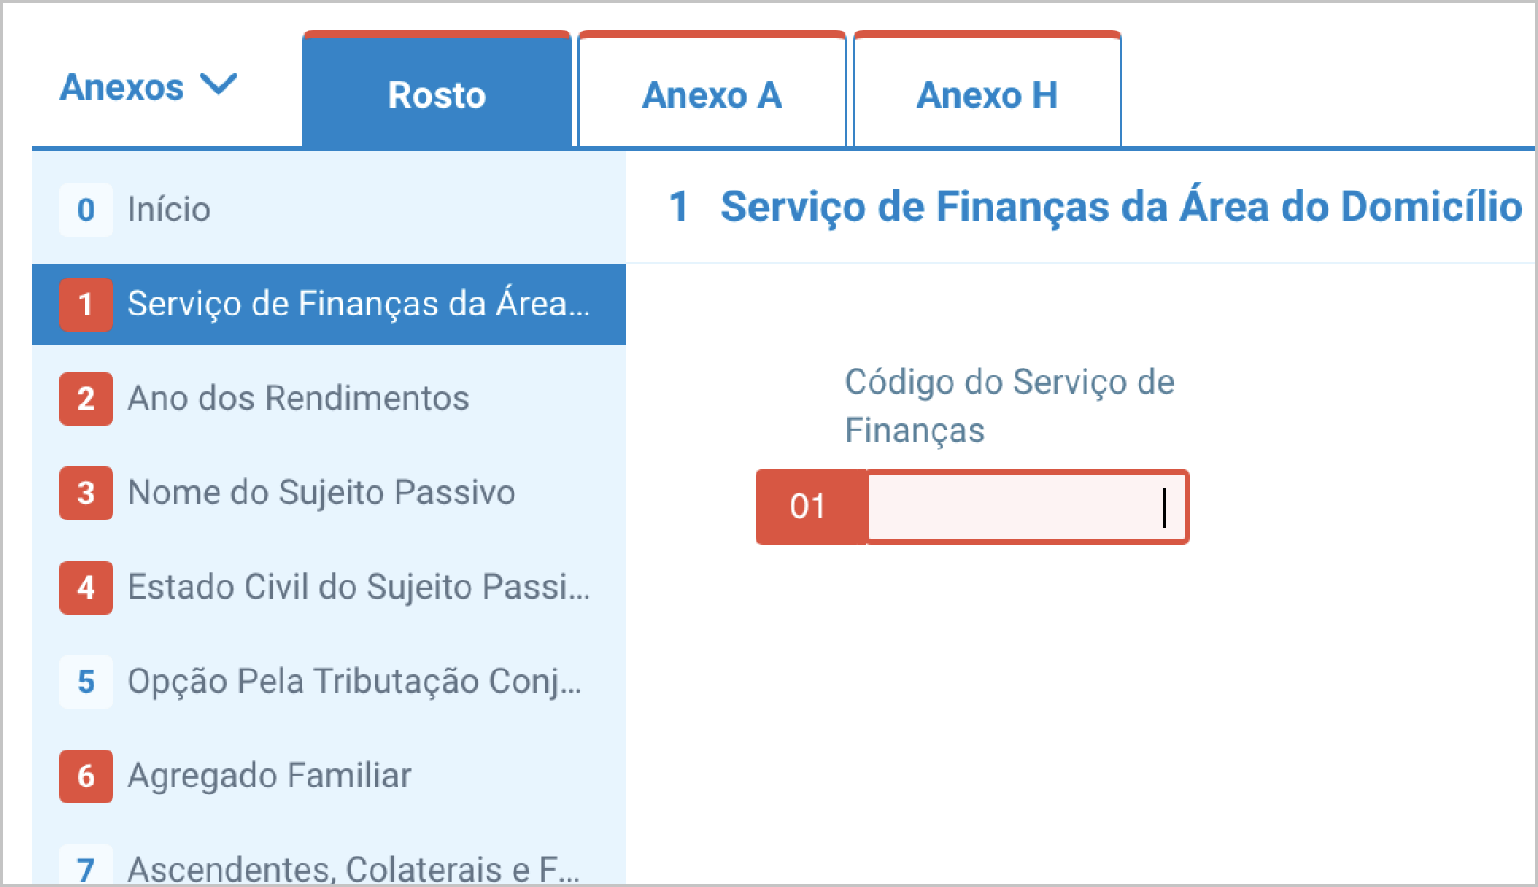The width and height of the screenshot is (1538, 887).
Task: Click the red number 3 section badge
Action: [x=86, y=493]
